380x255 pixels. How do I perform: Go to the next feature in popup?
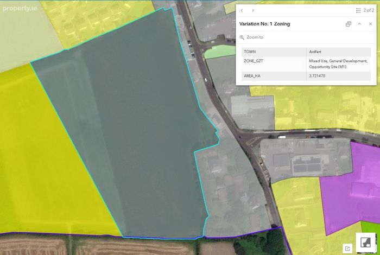(x=253, y=10)
